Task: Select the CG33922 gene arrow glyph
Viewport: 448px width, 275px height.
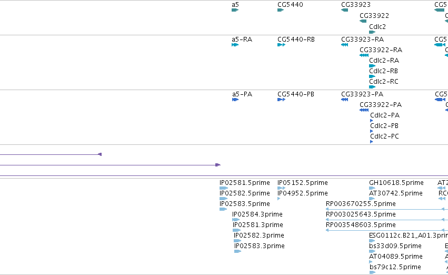Action: (363, 21)
